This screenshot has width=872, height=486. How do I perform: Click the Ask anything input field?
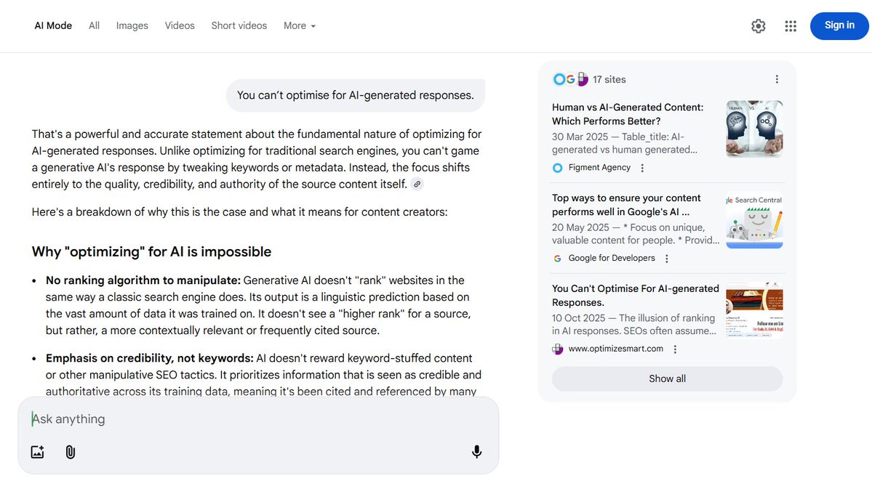pyautogui.click(x=258, y=418)
